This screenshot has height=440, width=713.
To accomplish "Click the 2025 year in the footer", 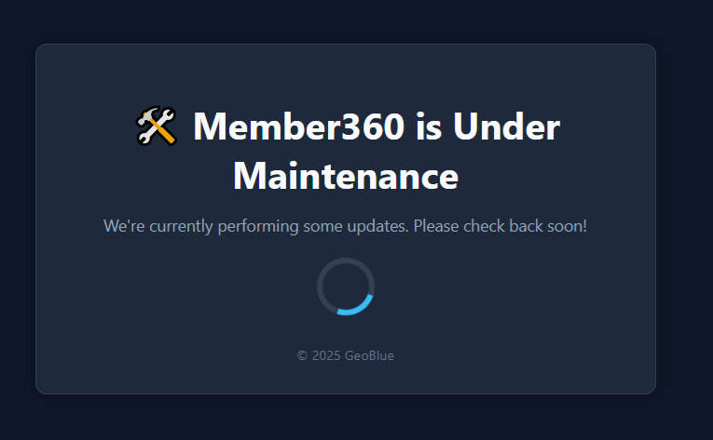I will tap(326, 355).
